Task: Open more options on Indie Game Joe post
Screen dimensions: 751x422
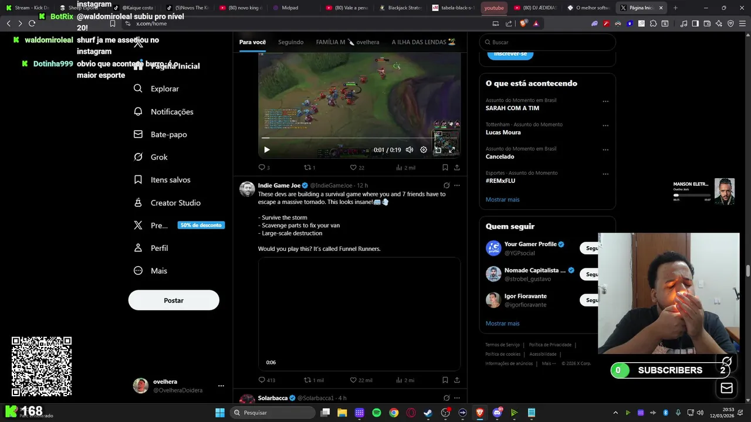Action: [457, 185]
